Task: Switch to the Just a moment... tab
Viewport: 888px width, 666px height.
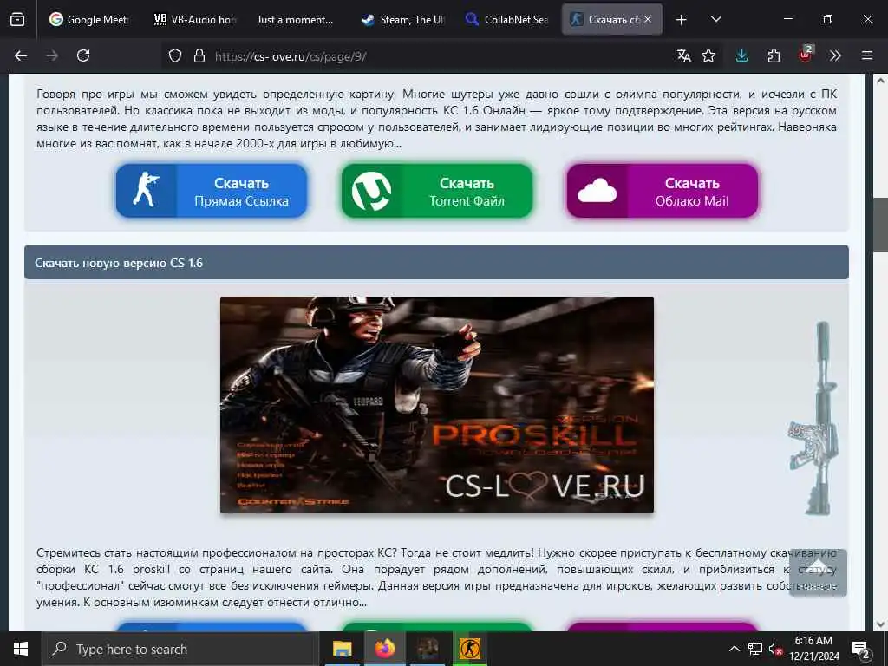Action: click(x=295, y=19)
